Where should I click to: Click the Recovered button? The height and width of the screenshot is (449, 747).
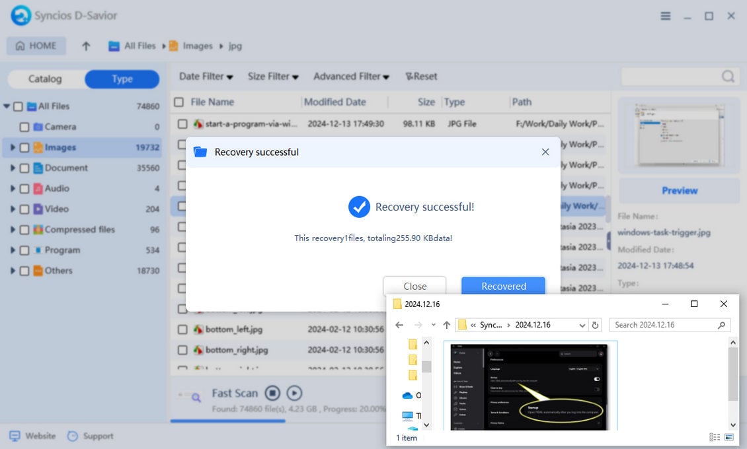[x=503, y=286]
